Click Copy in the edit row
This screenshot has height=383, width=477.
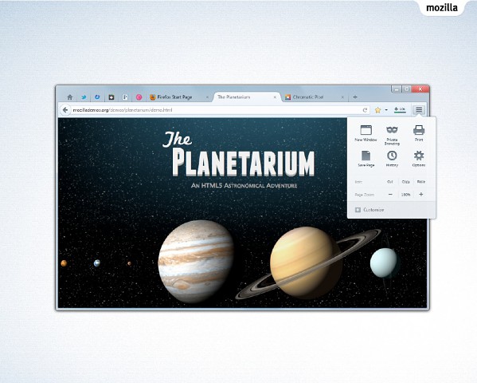pyautogui.click(x=406, y=182)
